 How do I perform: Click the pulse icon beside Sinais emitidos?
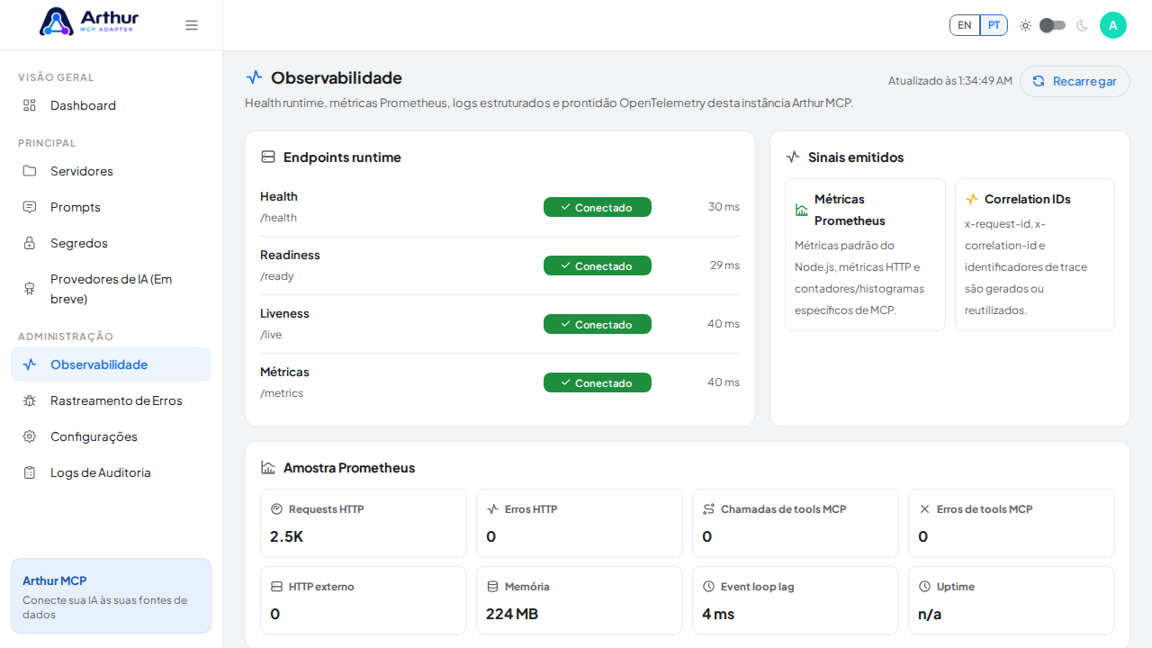[793, 157]
